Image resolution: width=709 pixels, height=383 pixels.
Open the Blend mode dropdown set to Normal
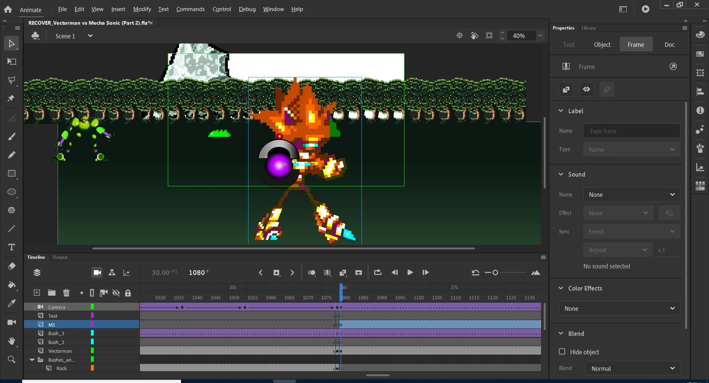632,368
